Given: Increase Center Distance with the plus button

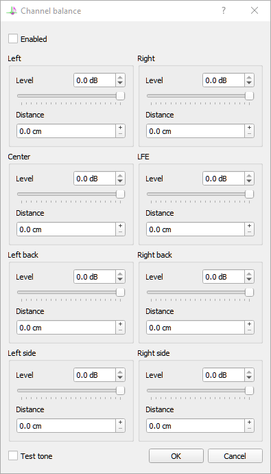Looking at the screenshot, I should [120, 226].
